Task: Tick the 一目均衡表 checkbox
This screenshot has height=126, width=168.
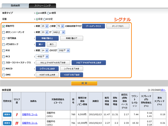Action: pos(4,38)
